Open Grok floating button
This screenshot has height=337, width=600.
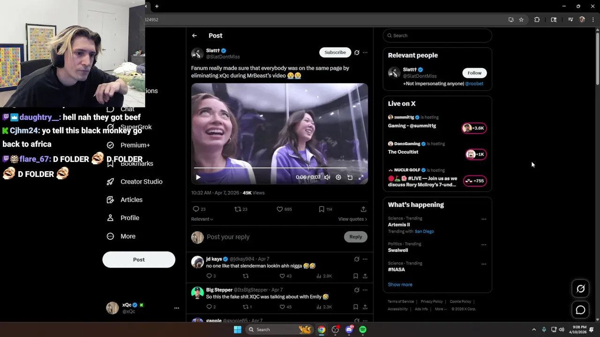(x=580, y=289)
